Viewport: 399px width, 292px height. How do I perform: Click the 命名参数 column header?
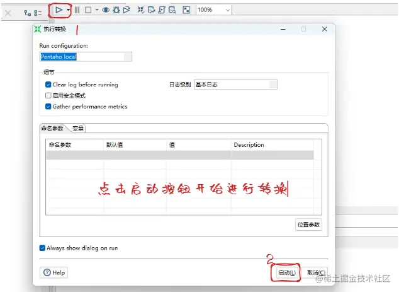[75, 145]
